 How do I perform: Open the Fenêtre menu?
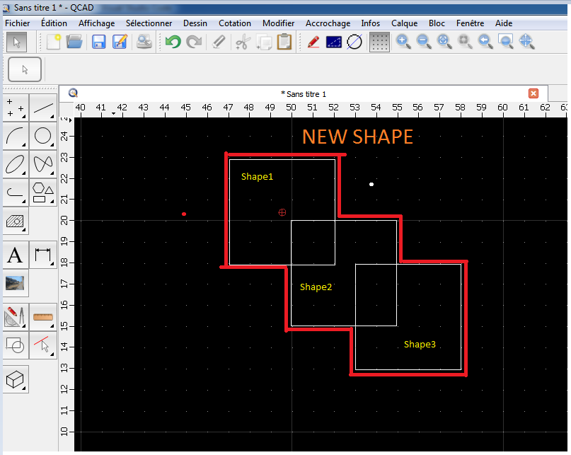[470, 23]
